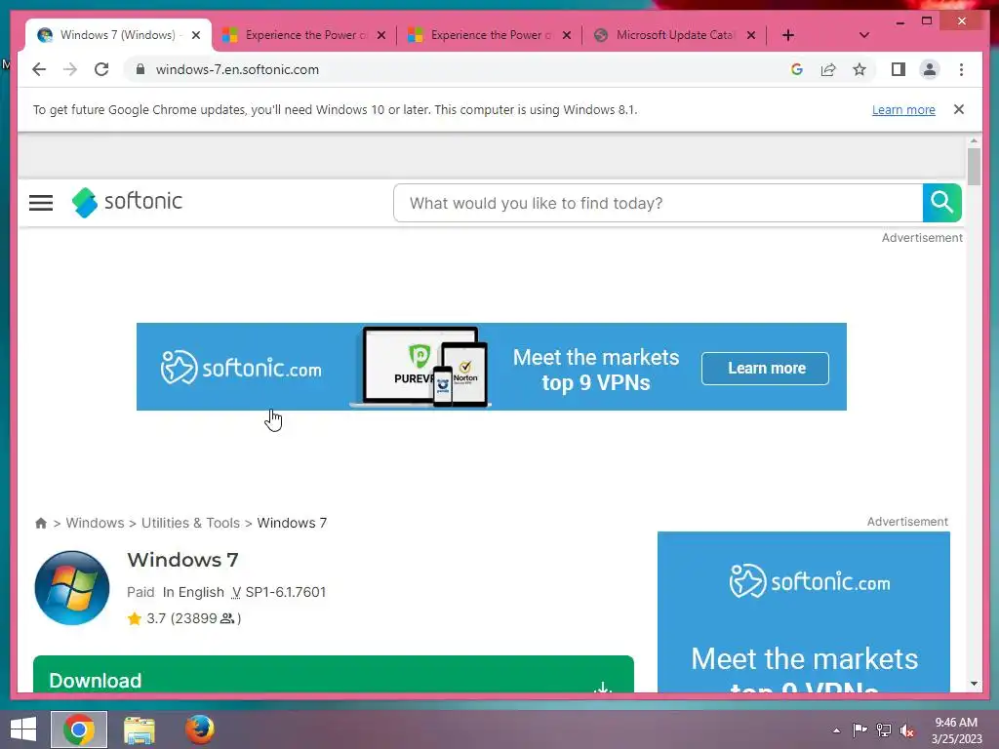Dismiss the Chrome update notification bar
Viewport: 999px width, 749px height.
click(x=959, y=109)
